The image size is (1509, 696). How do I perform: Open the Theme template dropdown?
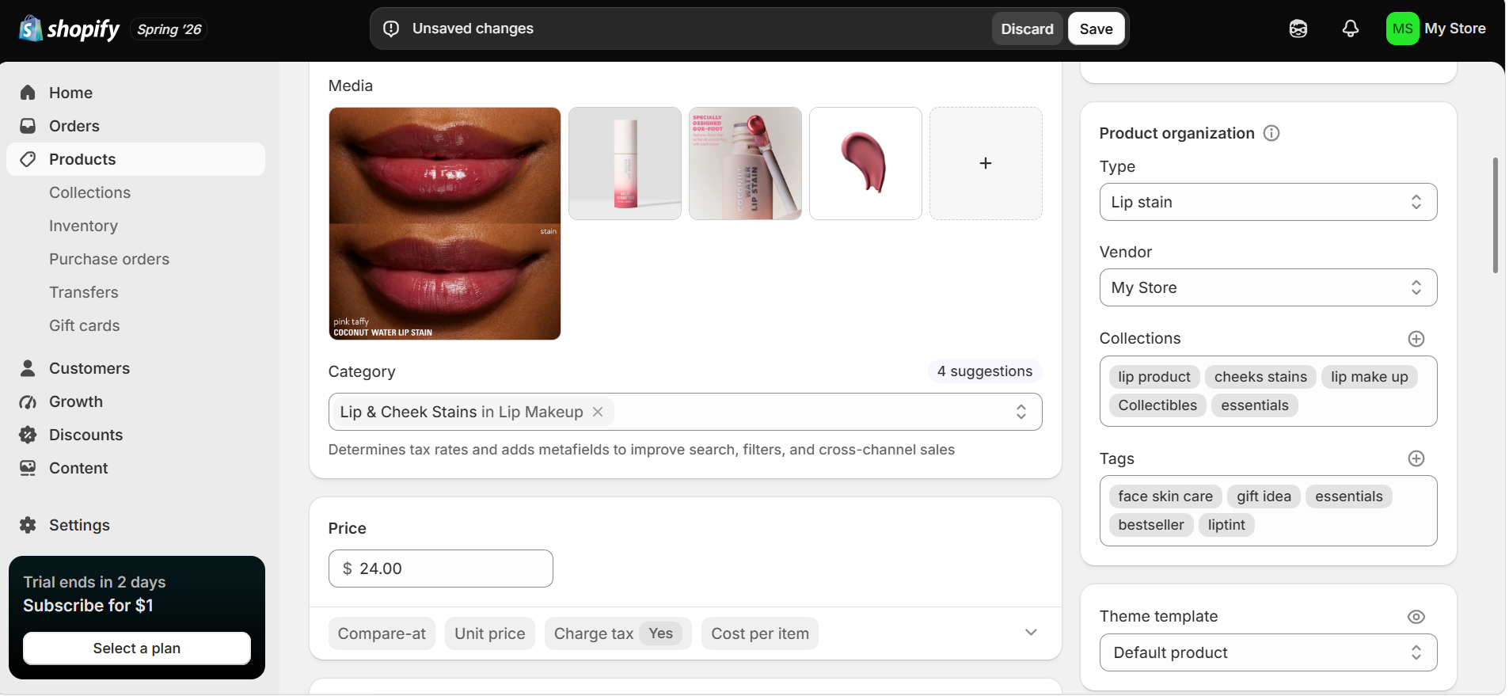click(x=1268, y=652)
